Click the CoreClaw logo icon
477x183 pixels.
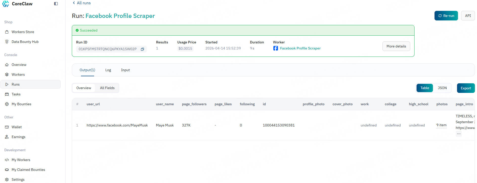coord(6,4)
